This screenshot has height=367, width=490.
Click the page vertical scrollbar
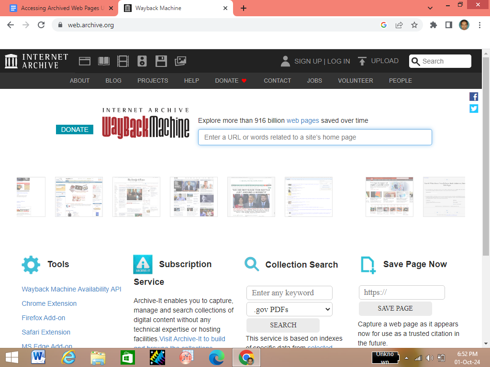pos(486,156)
